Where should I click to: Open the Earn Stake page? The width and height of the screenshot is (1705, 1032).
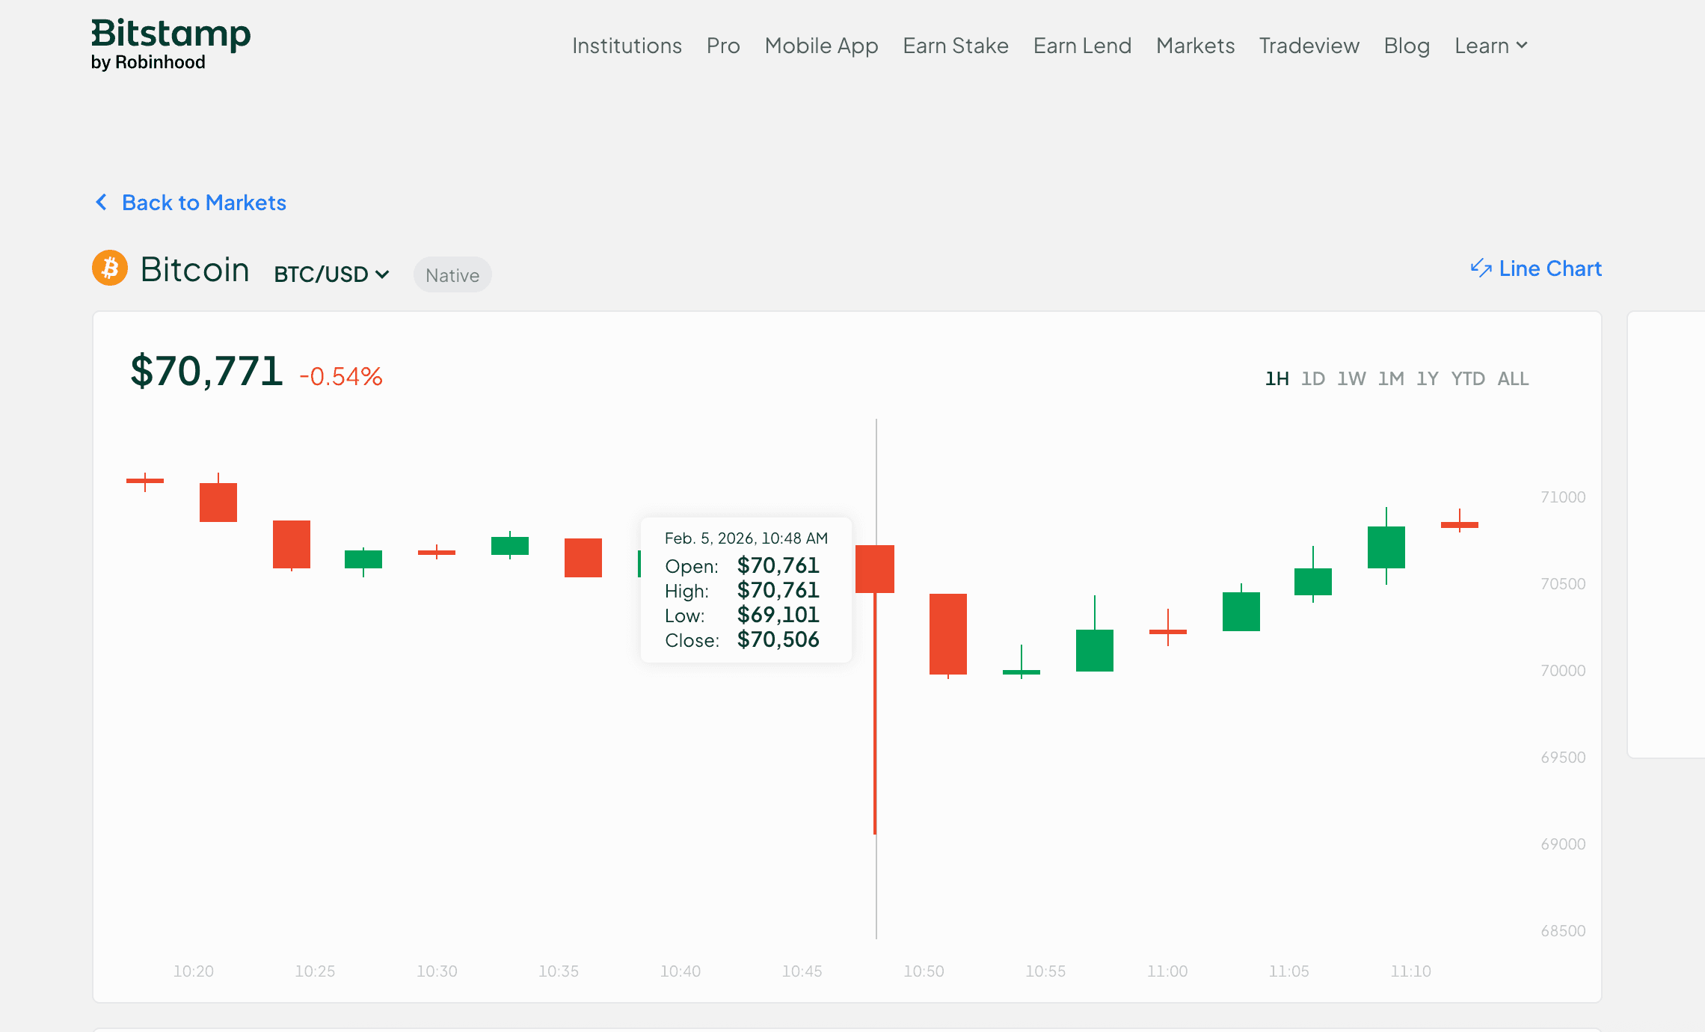click(x=955, y=46)
